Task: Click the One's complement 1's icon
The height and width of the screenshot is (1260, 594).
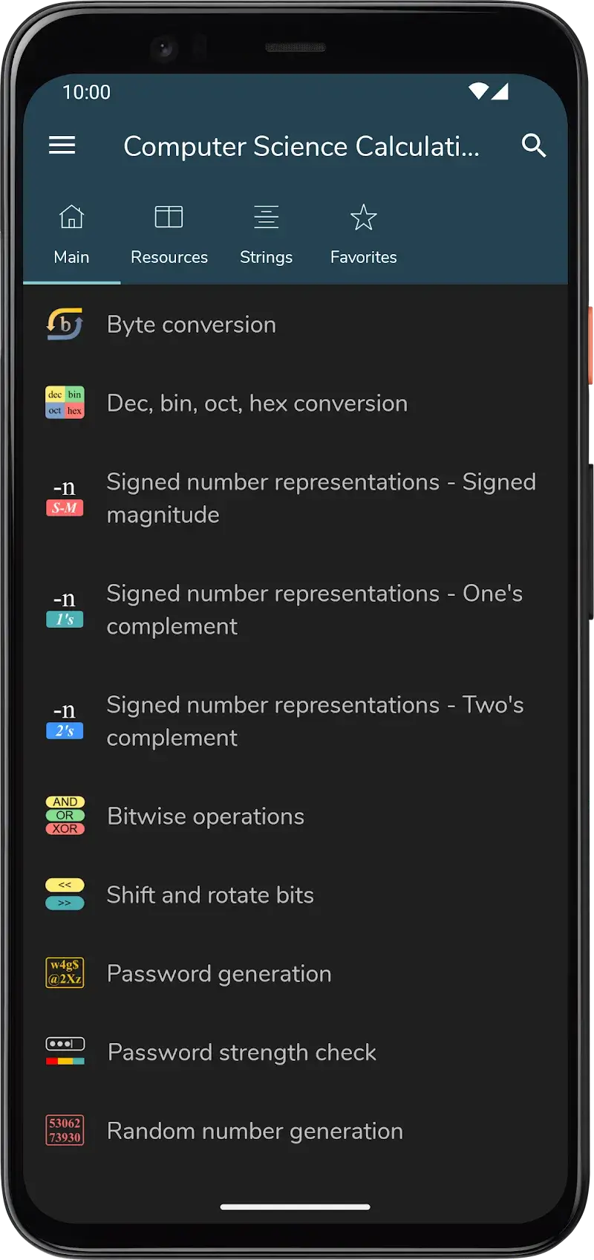Action: 65,609
